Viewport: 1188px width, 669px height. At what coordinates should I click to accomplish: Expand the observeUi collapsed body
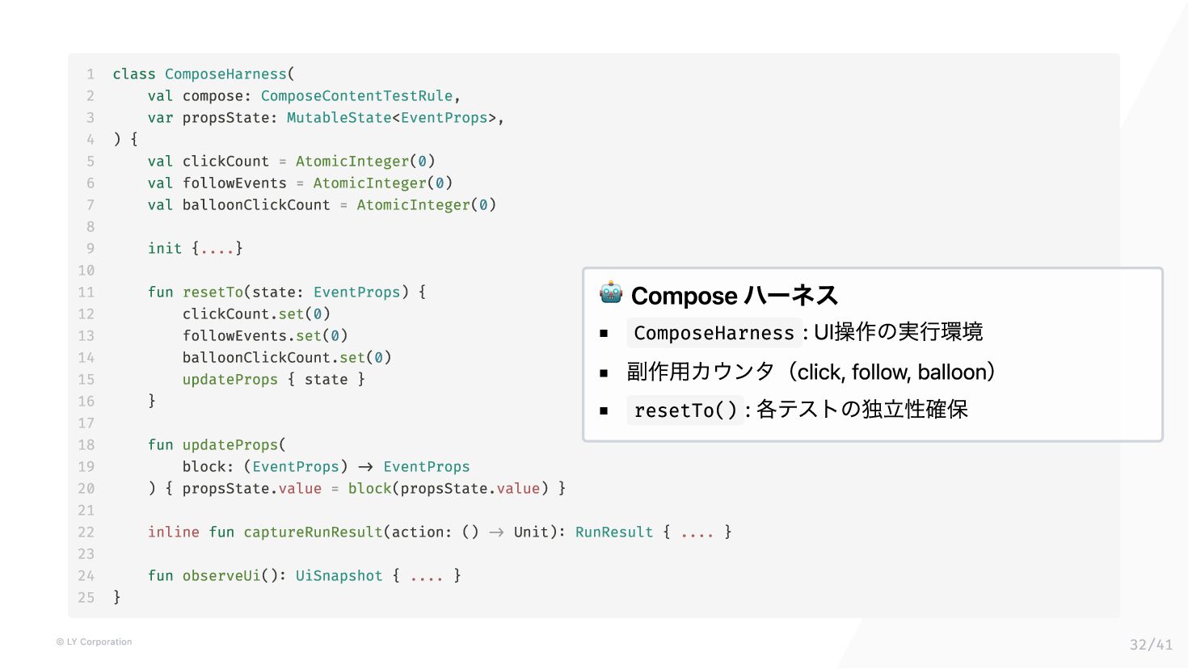[427, 576]
